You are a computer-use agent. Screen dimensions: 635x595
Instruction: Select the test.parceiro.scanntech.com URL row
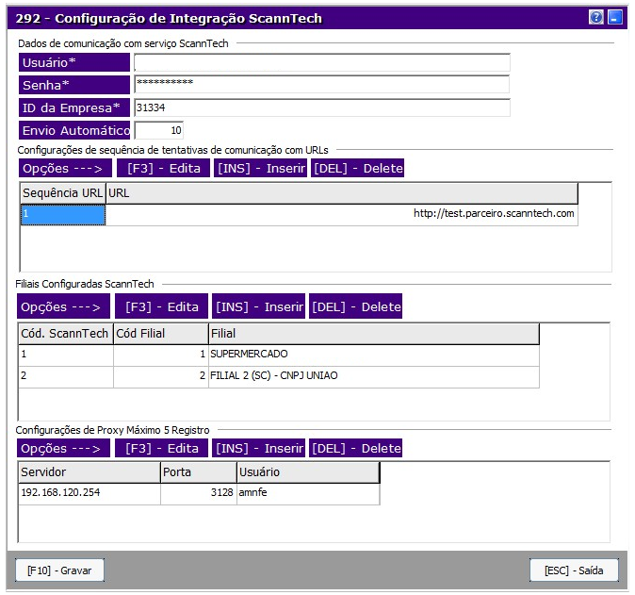pyautogui.click(x=340, y=215)
